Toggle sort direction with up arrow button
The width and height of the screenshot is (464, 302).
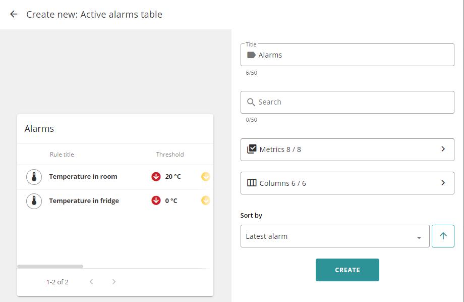tap(443, 236)
